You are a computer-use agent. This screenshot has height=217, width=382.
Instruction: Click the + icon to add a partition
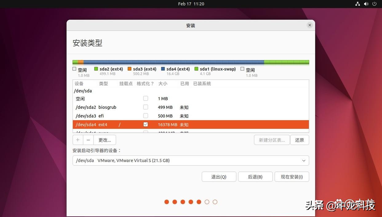78,140
